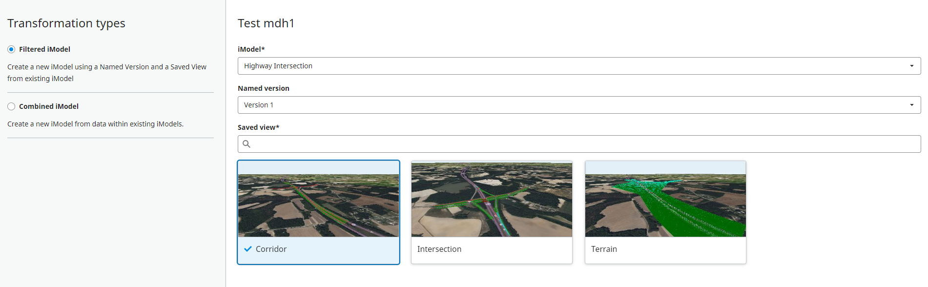Select the Terrain saved view thumbnail
Image resolution: width=928 pixels, height=287 pixels.
(x=665, y=199)
